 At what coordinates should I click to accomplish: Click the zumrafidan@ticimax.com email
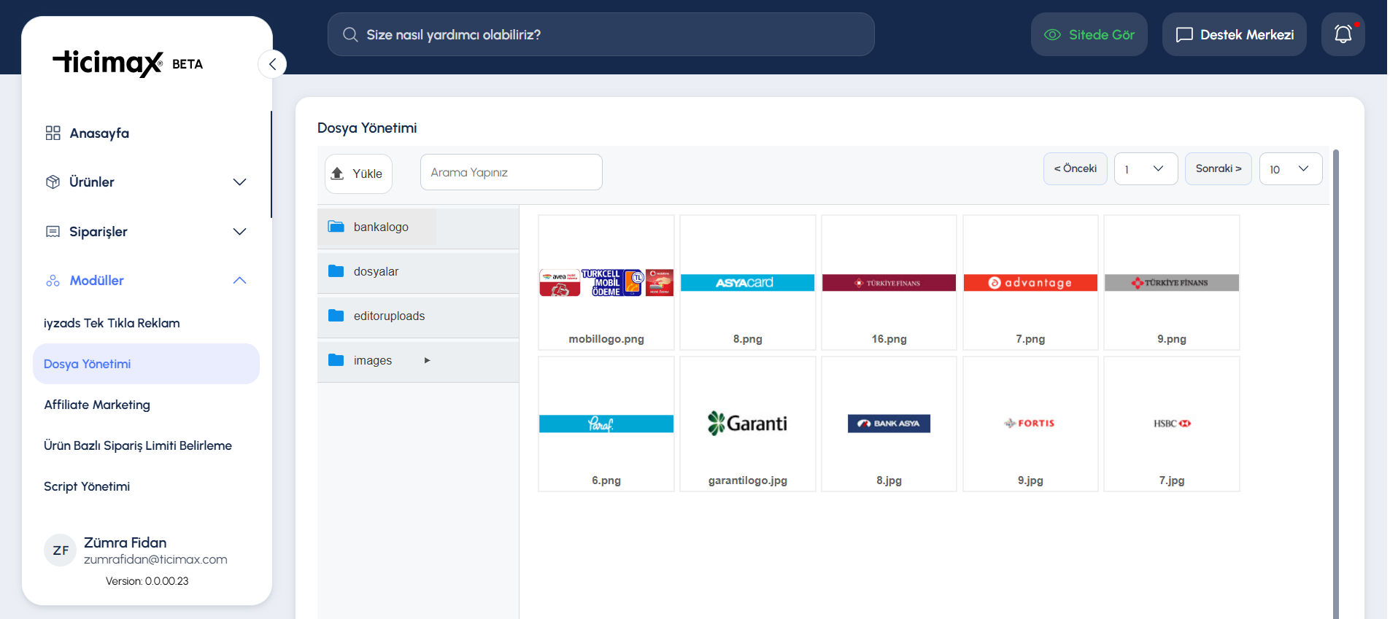(x=155, y=559)
